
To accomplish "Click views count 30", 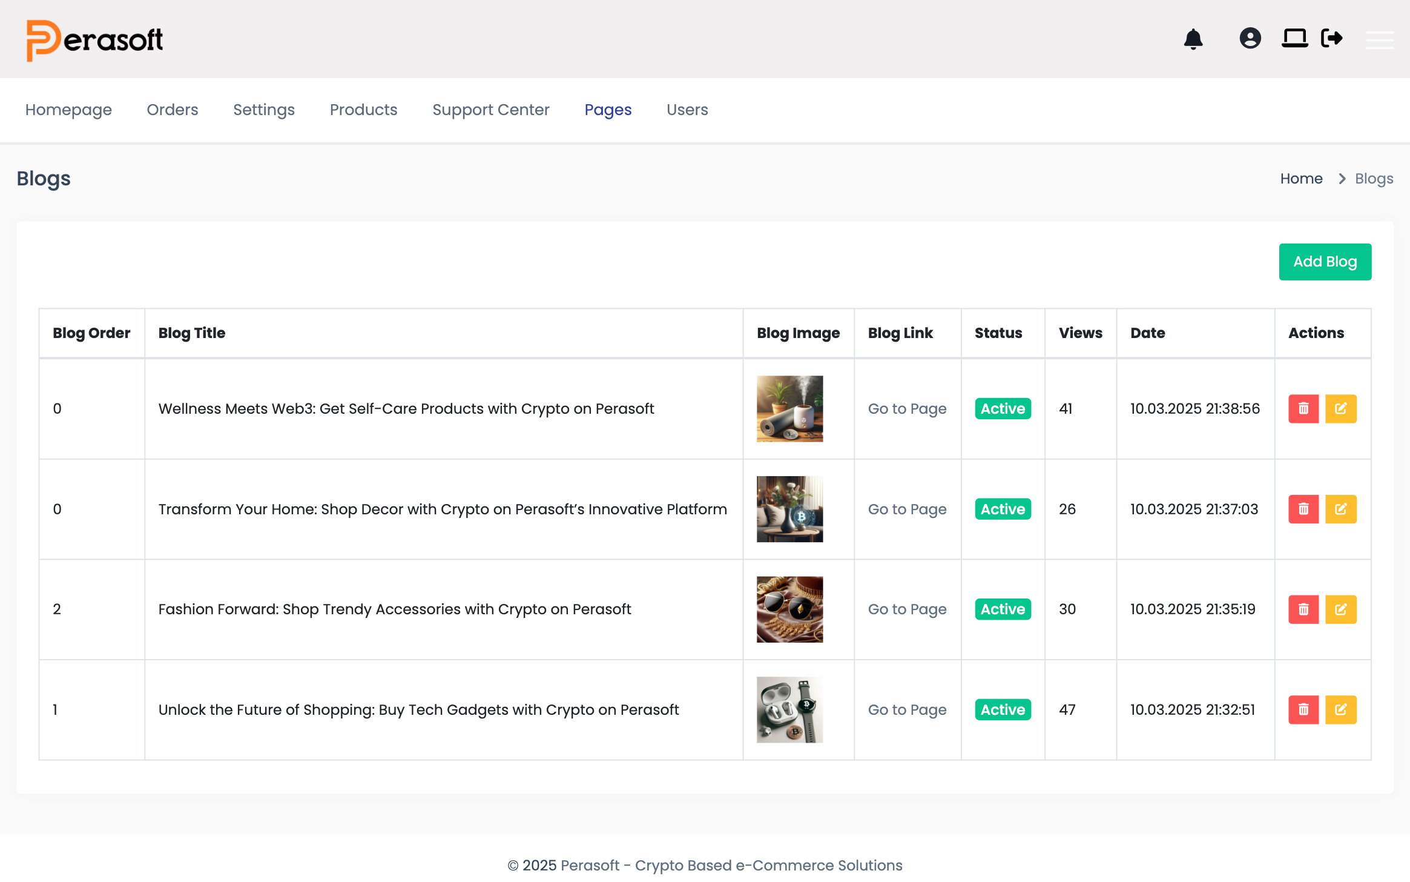I will click(1067, 609).
